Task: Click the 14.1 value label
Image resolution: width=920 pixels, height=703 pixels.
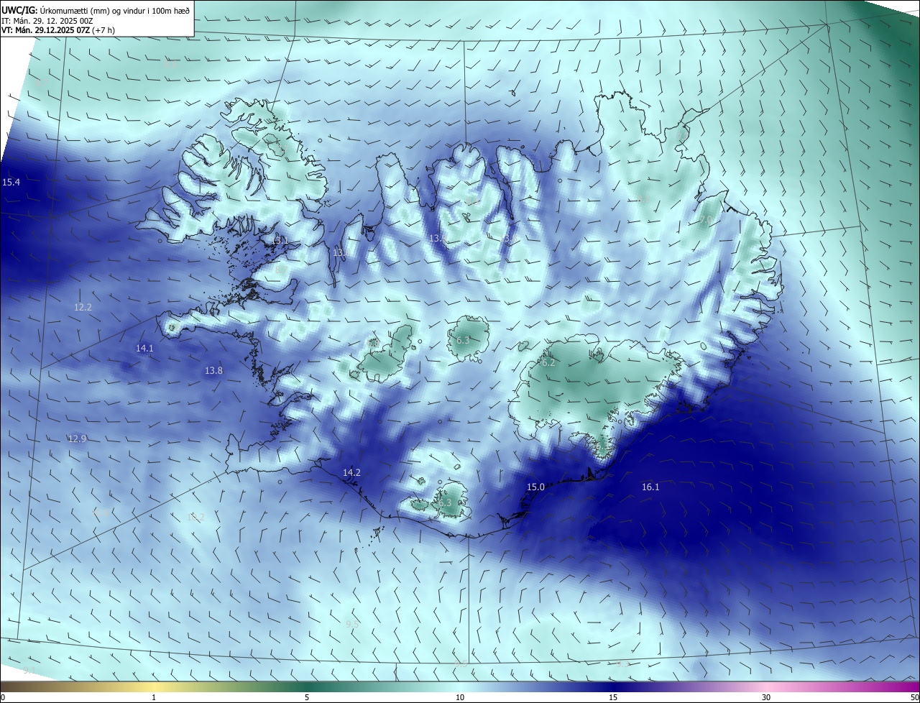Action: pos(144,348)
